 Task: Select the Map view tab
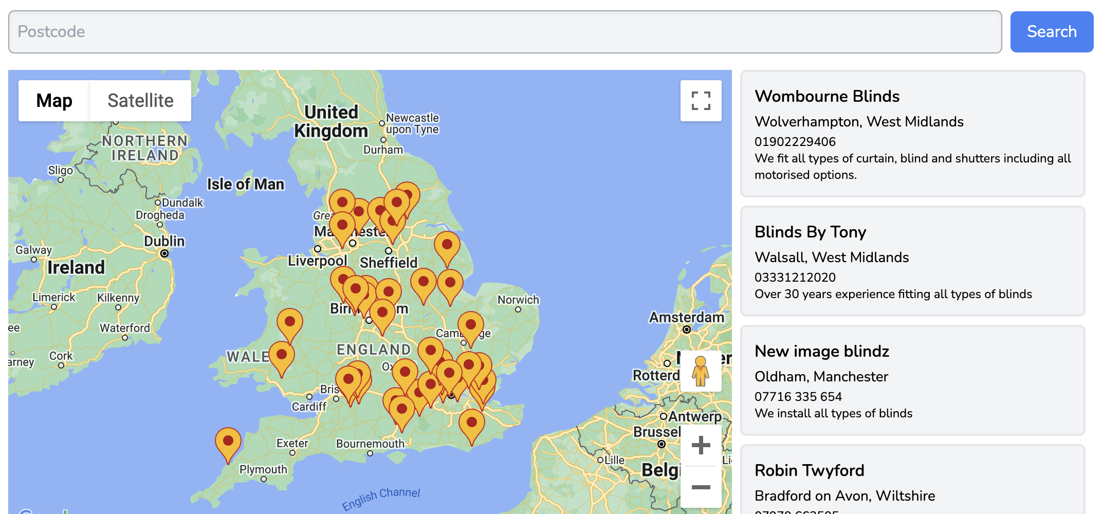click(x=54, y=101)
